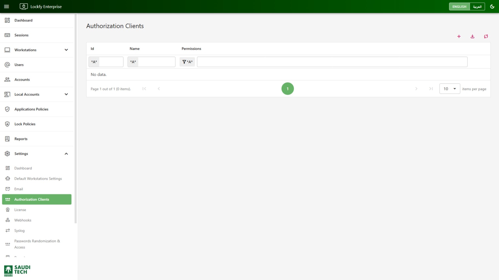Open Default Workstations Settings
The height and width of the screenshot is (280, 499).
coord(37,178)
